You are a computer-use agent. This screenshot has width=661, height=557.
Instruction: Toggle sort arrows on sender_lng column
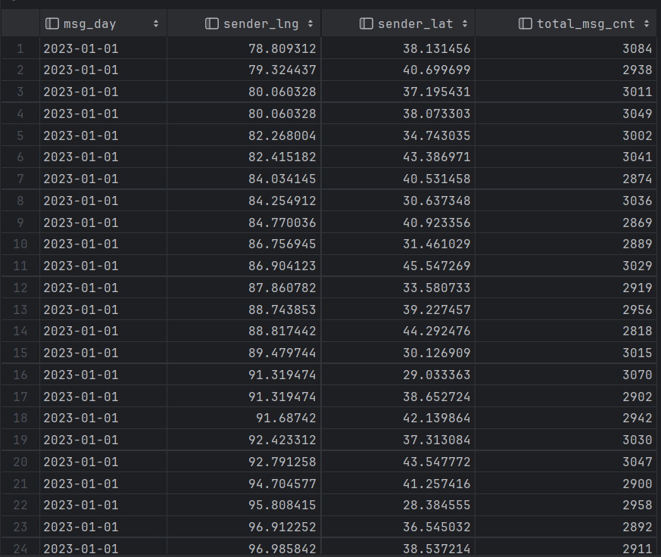pyautogui.click(x=309, y=24)
